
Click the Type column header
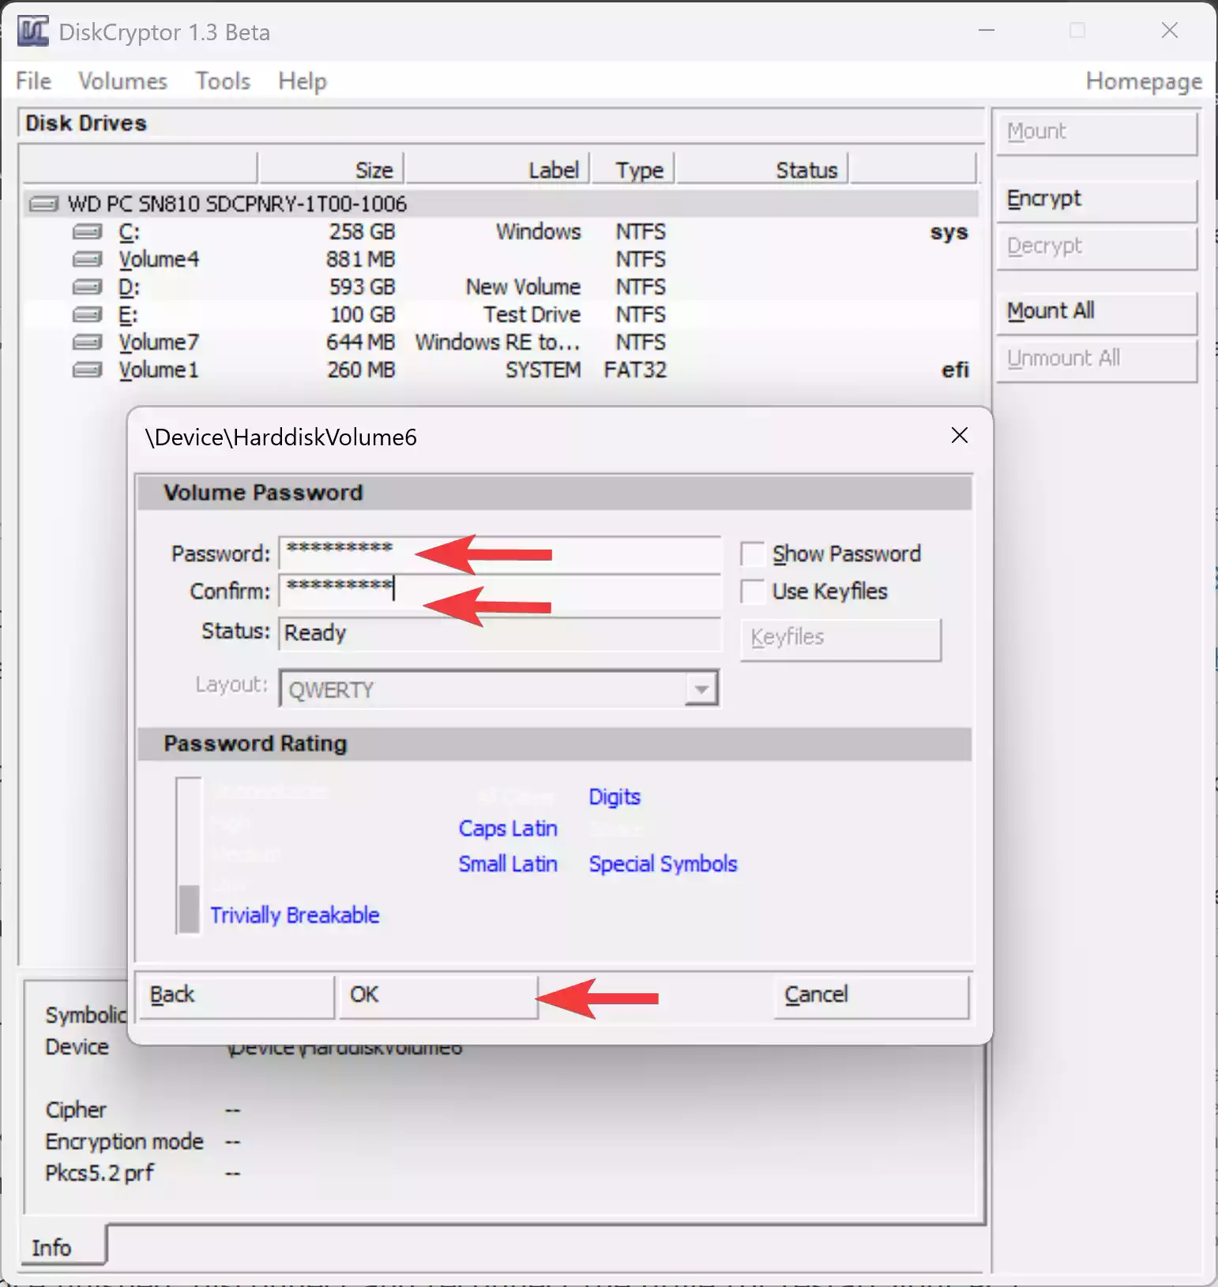[x=633, y=169]
